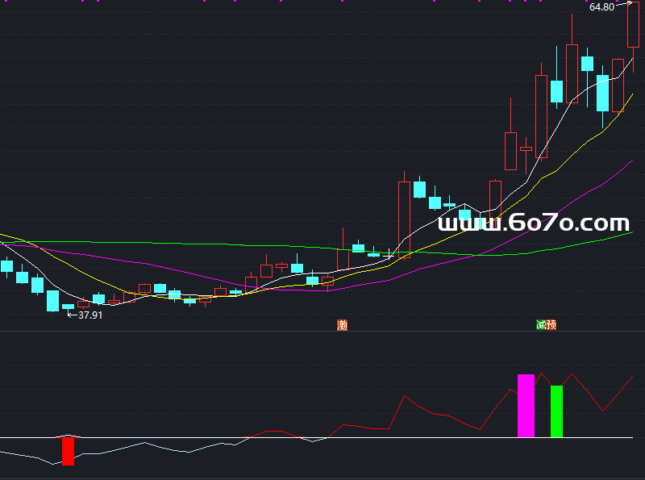Select the magenta signal bar in indicator
The image size is (645, 480).
point(526,406)
